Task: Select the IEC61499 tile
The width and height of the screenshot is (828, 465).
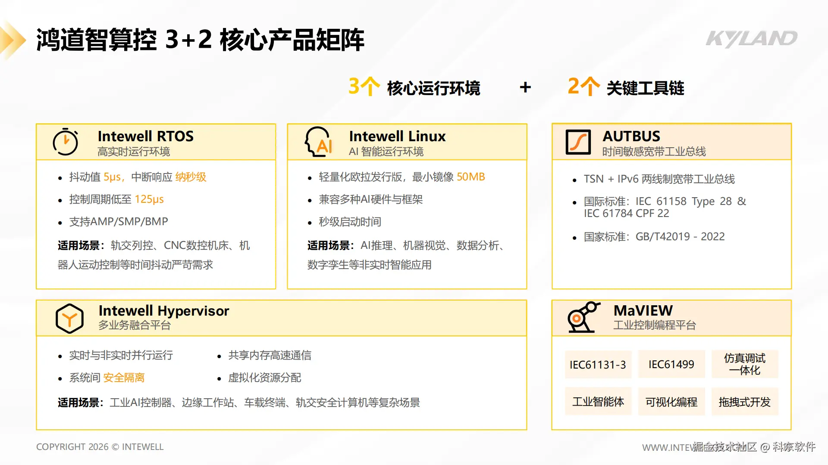Action: [x=671, y=364]
